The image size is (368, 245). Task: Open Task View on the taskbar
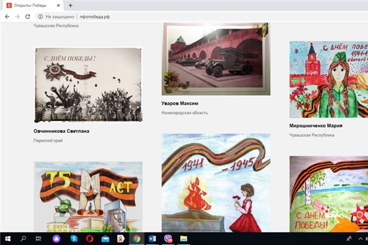point(38,239)
